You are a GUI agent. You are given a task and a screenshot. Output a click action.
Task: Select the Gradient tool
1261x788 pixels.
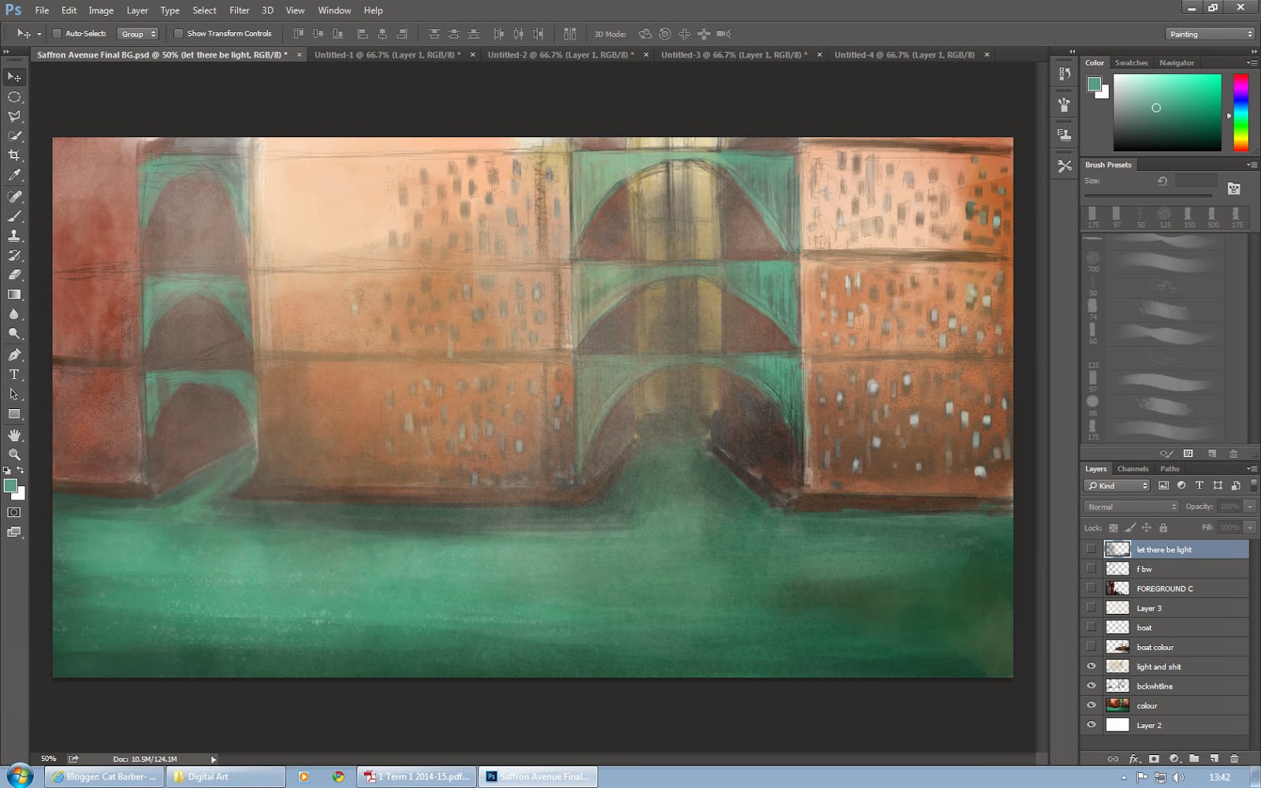(x=14, y=294)
